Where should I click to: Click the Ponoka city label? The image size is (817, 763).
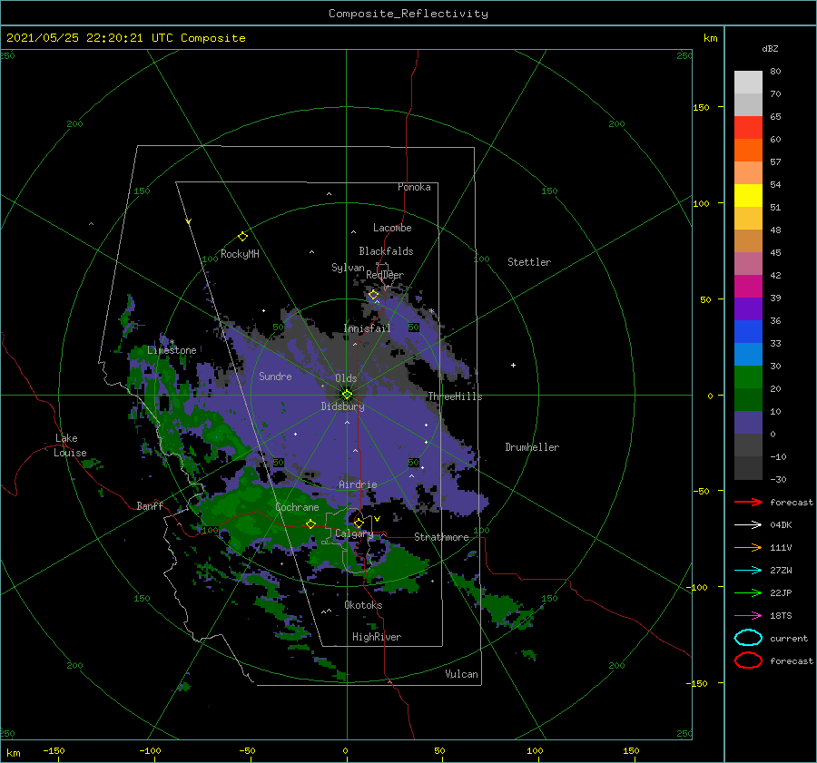414,187
